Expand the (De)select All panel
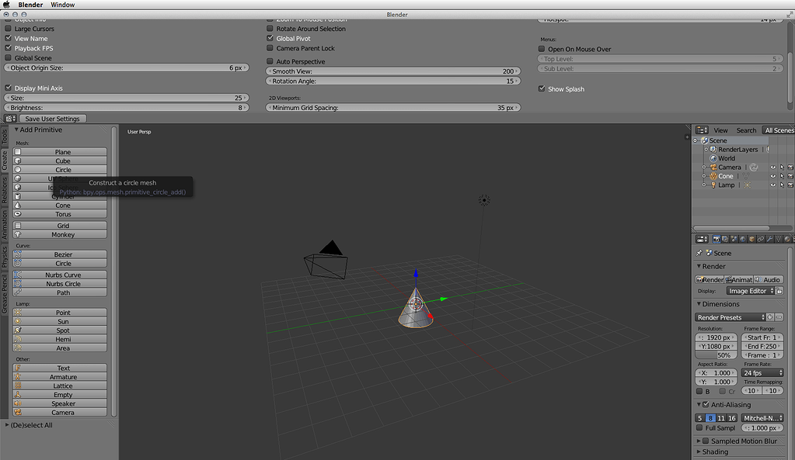Screen dimensions: 795x460 pos(7,425)
